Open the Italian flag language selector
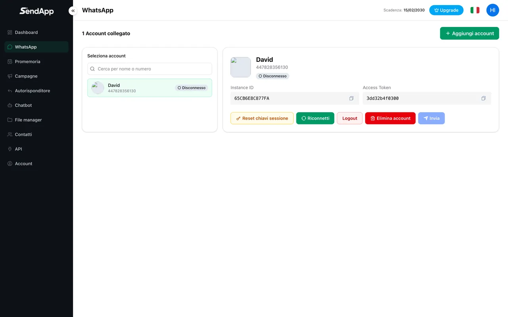508x317 pixels. 475,10
